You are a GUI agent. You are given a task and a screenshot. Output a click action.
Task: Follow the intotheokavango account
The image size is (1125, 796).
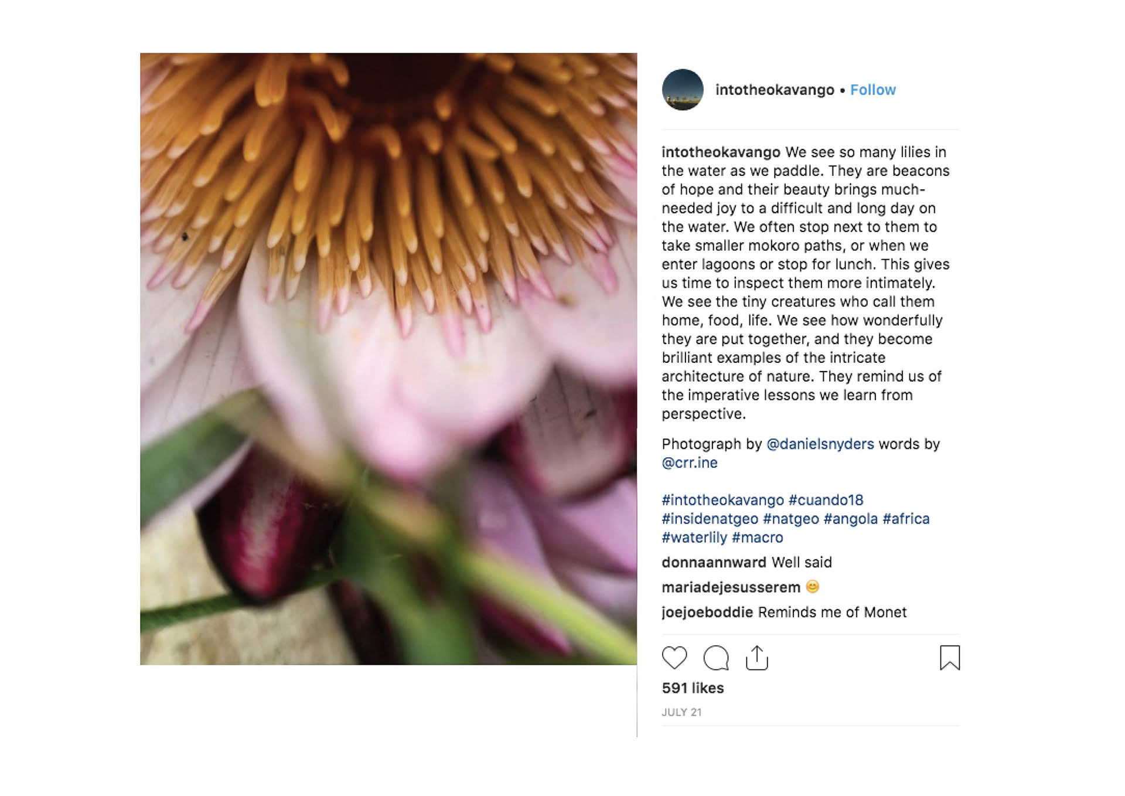coord(872,90)
